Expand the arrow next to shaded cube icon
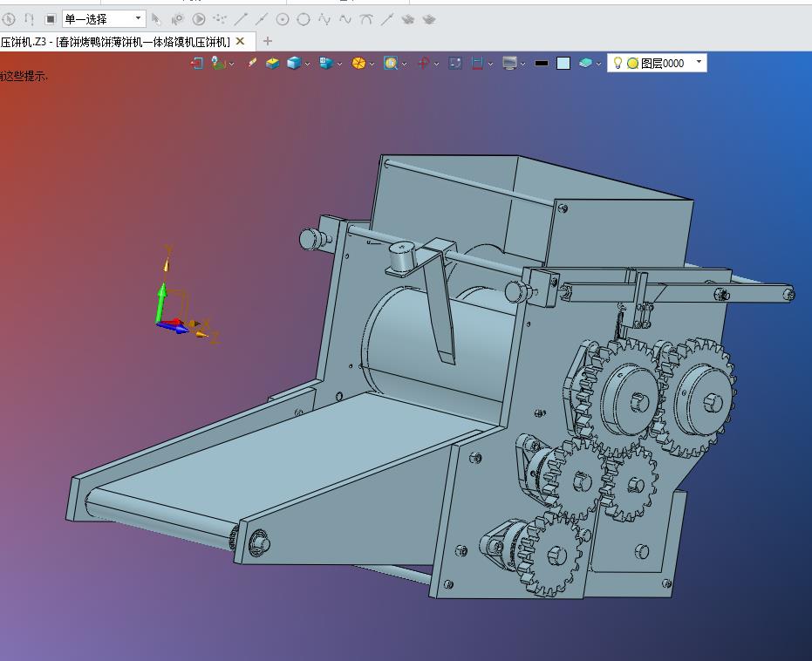 308,64
